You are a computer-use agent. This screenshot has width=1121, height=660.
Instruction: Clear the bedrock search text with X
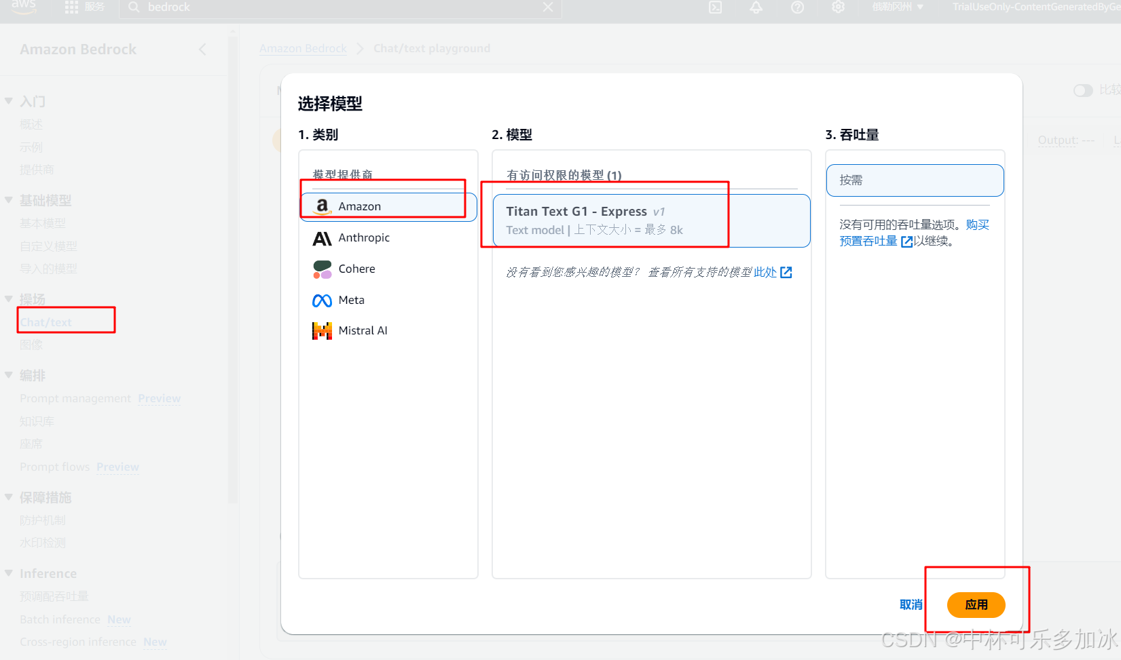pos(548,7)
